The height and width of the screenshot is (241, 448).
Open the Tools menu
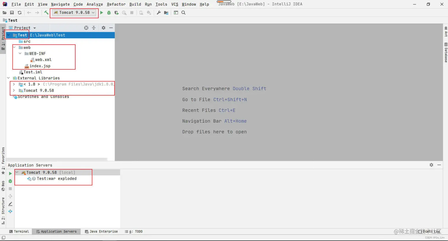click(x=161, y=4)
